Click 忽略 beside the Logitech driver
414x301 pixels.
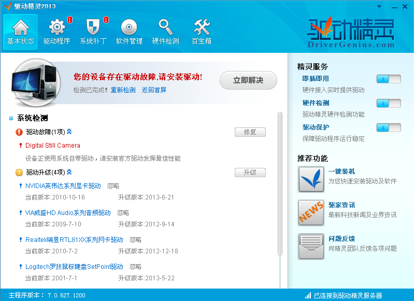coord(135,267)
